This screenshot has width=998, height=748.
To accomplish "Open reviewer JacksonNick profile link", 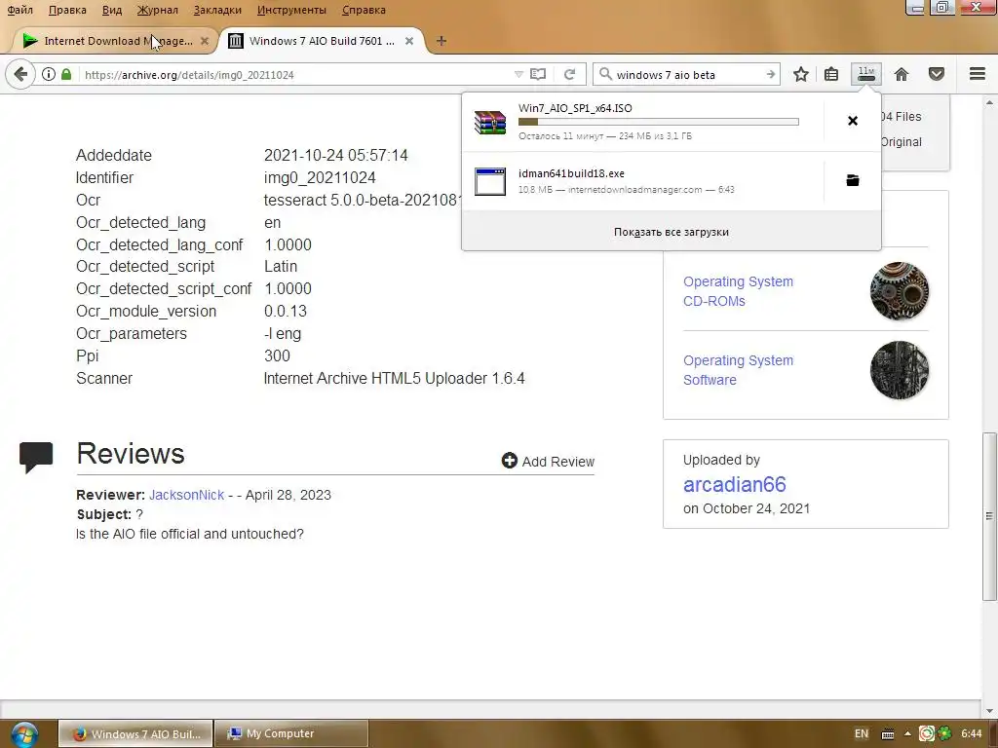I will 186,495.
